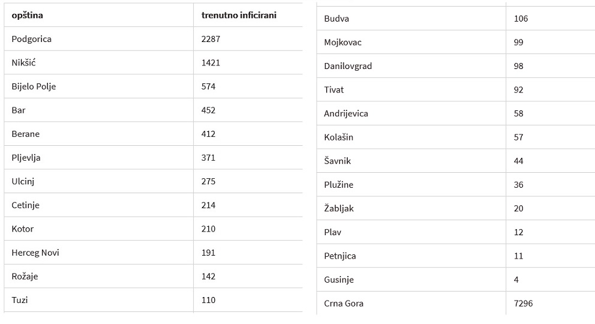This screenshot has width=595, height=324.
Task: Click the value 92 for Tivat
Action: tap(518, 90)
